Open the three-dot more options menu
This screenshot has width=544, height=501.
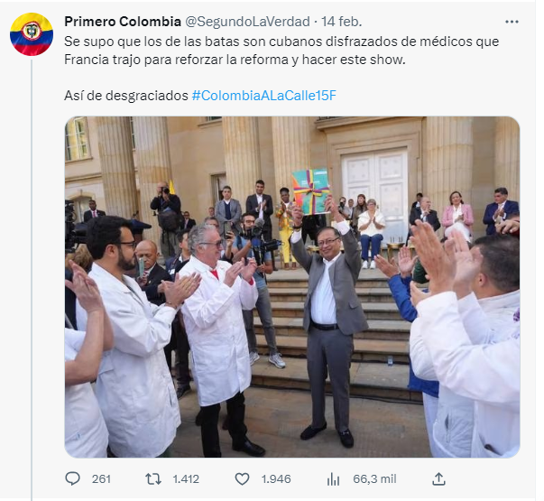[x=512, y=22]
